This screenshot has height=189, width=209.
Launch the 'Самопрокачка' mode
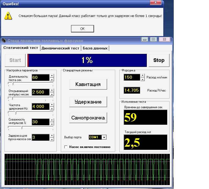(88, 118)
